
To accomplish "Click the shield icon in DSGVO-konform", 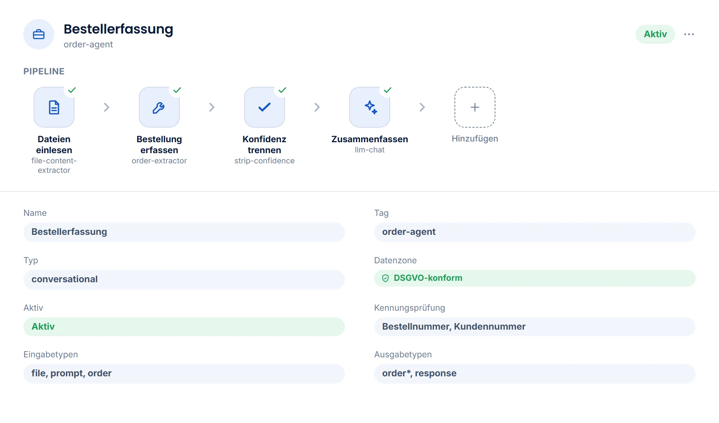I will [385, 278].
